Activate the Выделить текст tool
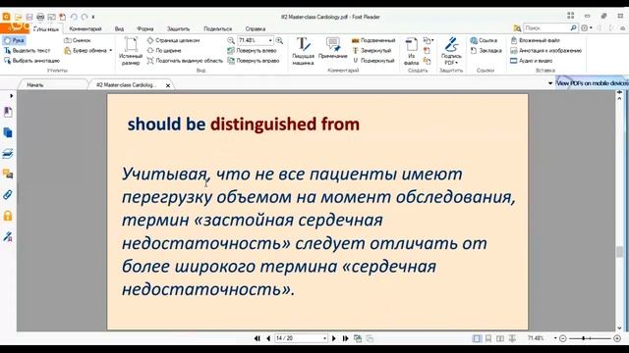This screenshot has height=353, width=629. point(28,50)
